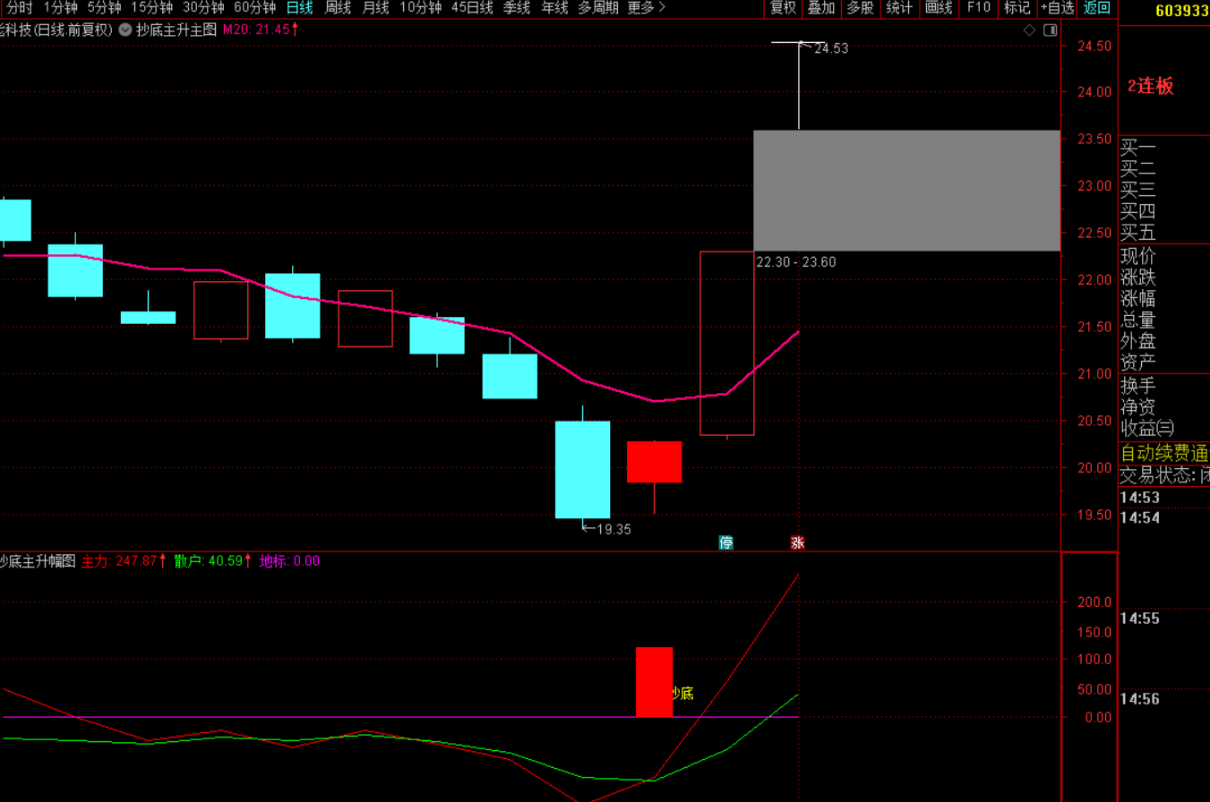
Task: Expand the 更多 periods menu
Action: pos(646,8)
